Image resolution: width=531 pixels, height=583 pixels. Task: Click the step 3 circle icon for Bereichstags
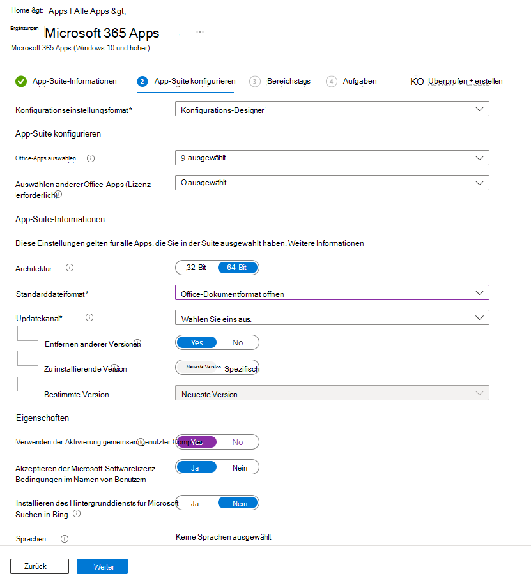255,81
